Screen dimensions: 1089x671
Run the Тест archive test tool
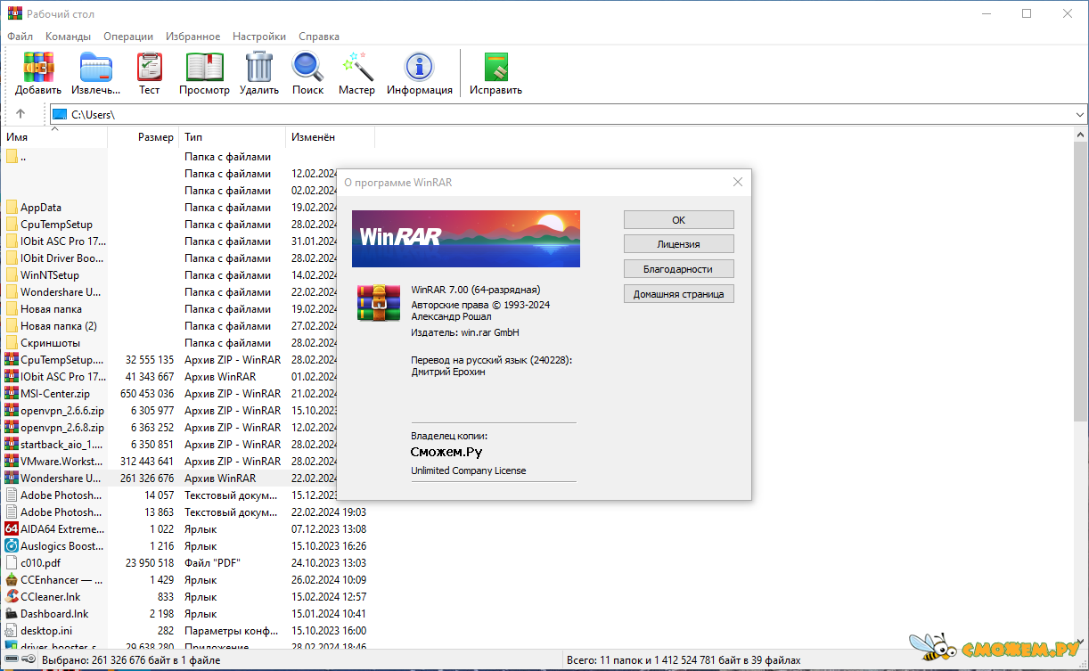[149, 68]
